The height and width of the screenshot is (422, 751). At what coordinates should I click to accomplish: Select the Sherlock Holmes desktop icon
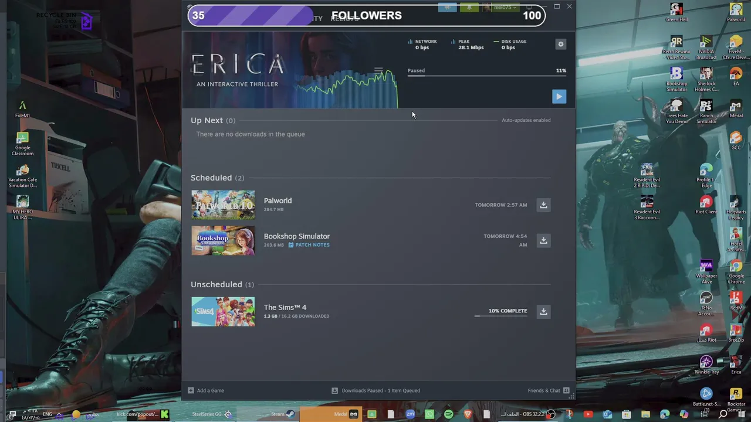[x=706, y=80]
